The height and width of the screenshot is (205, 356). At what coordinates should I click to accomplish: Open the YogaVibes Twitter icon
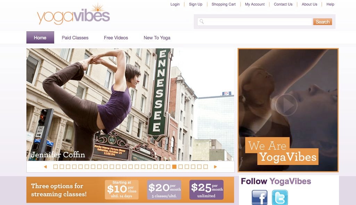point(280,197)
